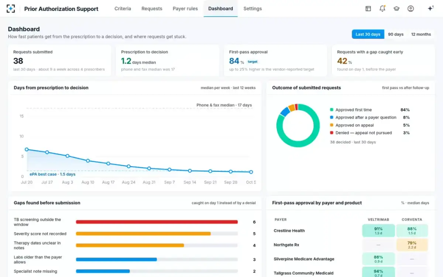The height and width of the screenshot is (277, 443).
Task: Open the graduation cap learning icon
Action: (396, 8)
